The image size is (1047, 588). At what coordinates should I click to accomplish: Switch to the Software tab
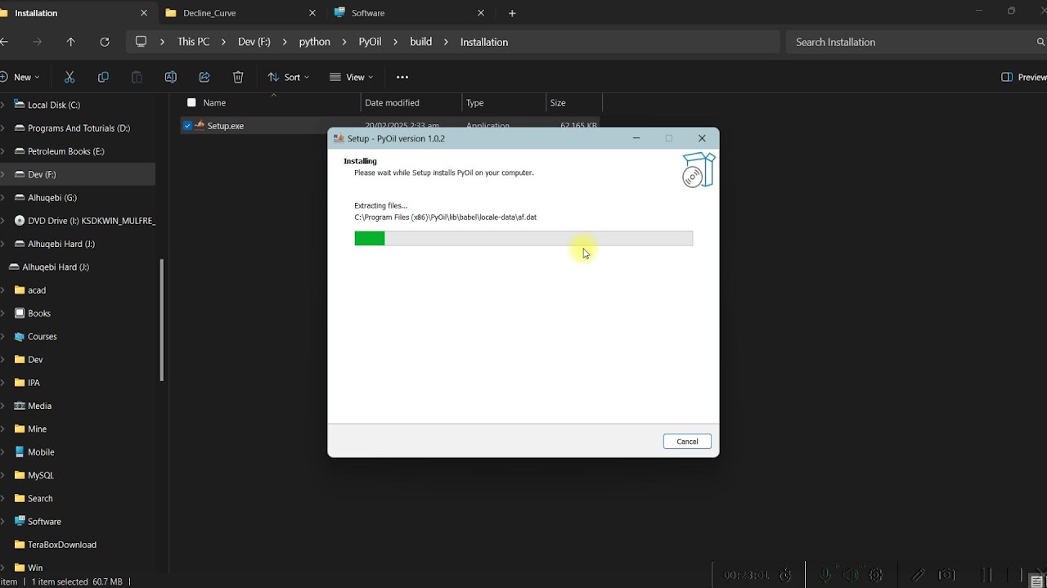tap(409, 13)
